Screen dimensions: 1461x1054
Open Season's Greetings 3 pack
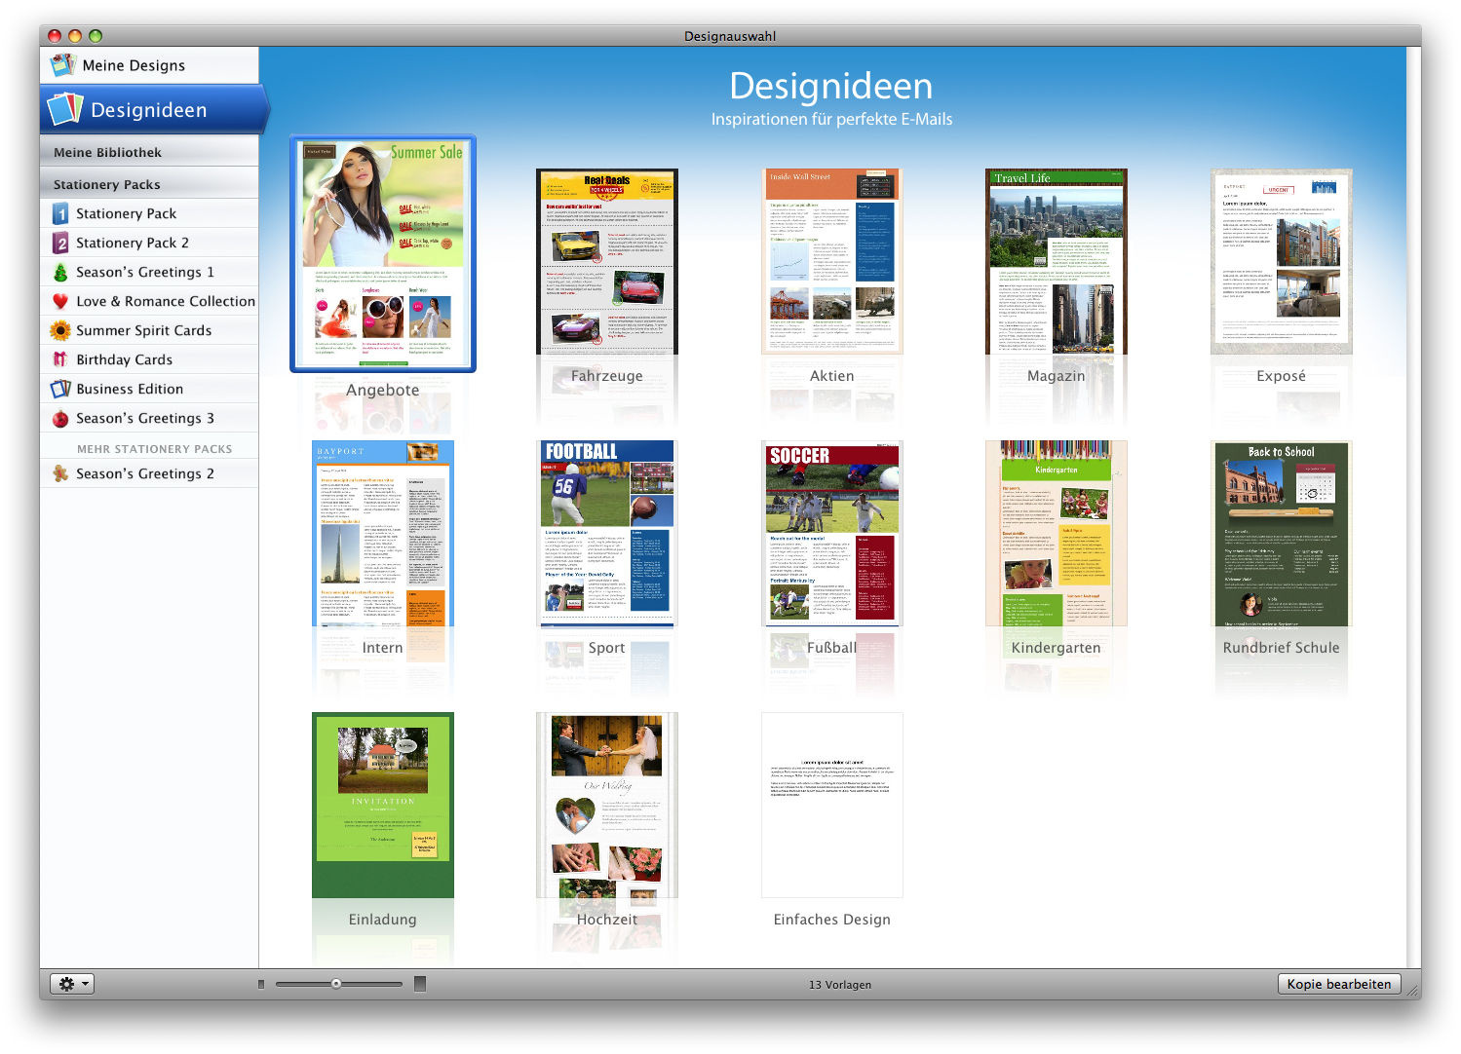[x=149, y=418]
